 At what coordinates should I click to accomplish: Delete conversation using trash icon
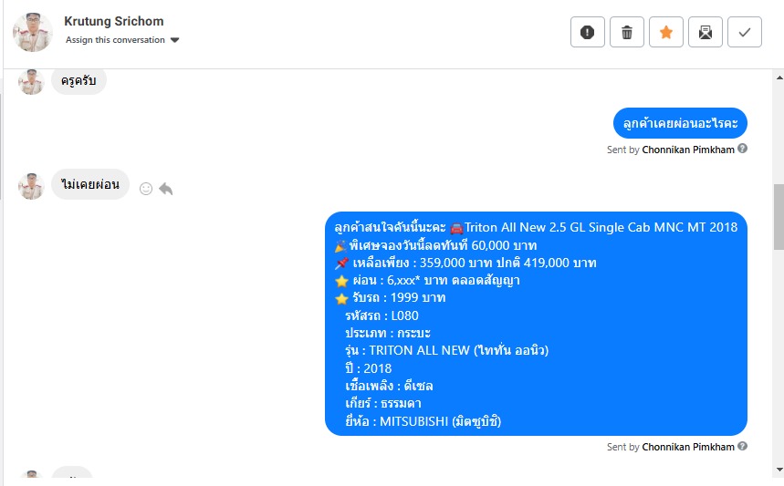[x=626, y=32]
